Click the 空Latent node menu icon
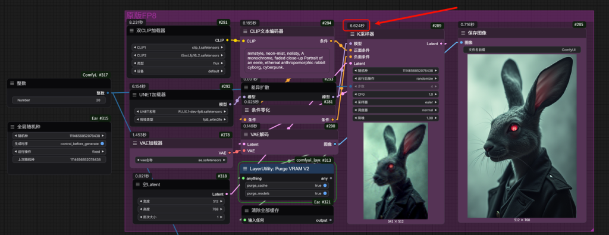This screenshot has width=609, height=235. click(x=137, y=184)
